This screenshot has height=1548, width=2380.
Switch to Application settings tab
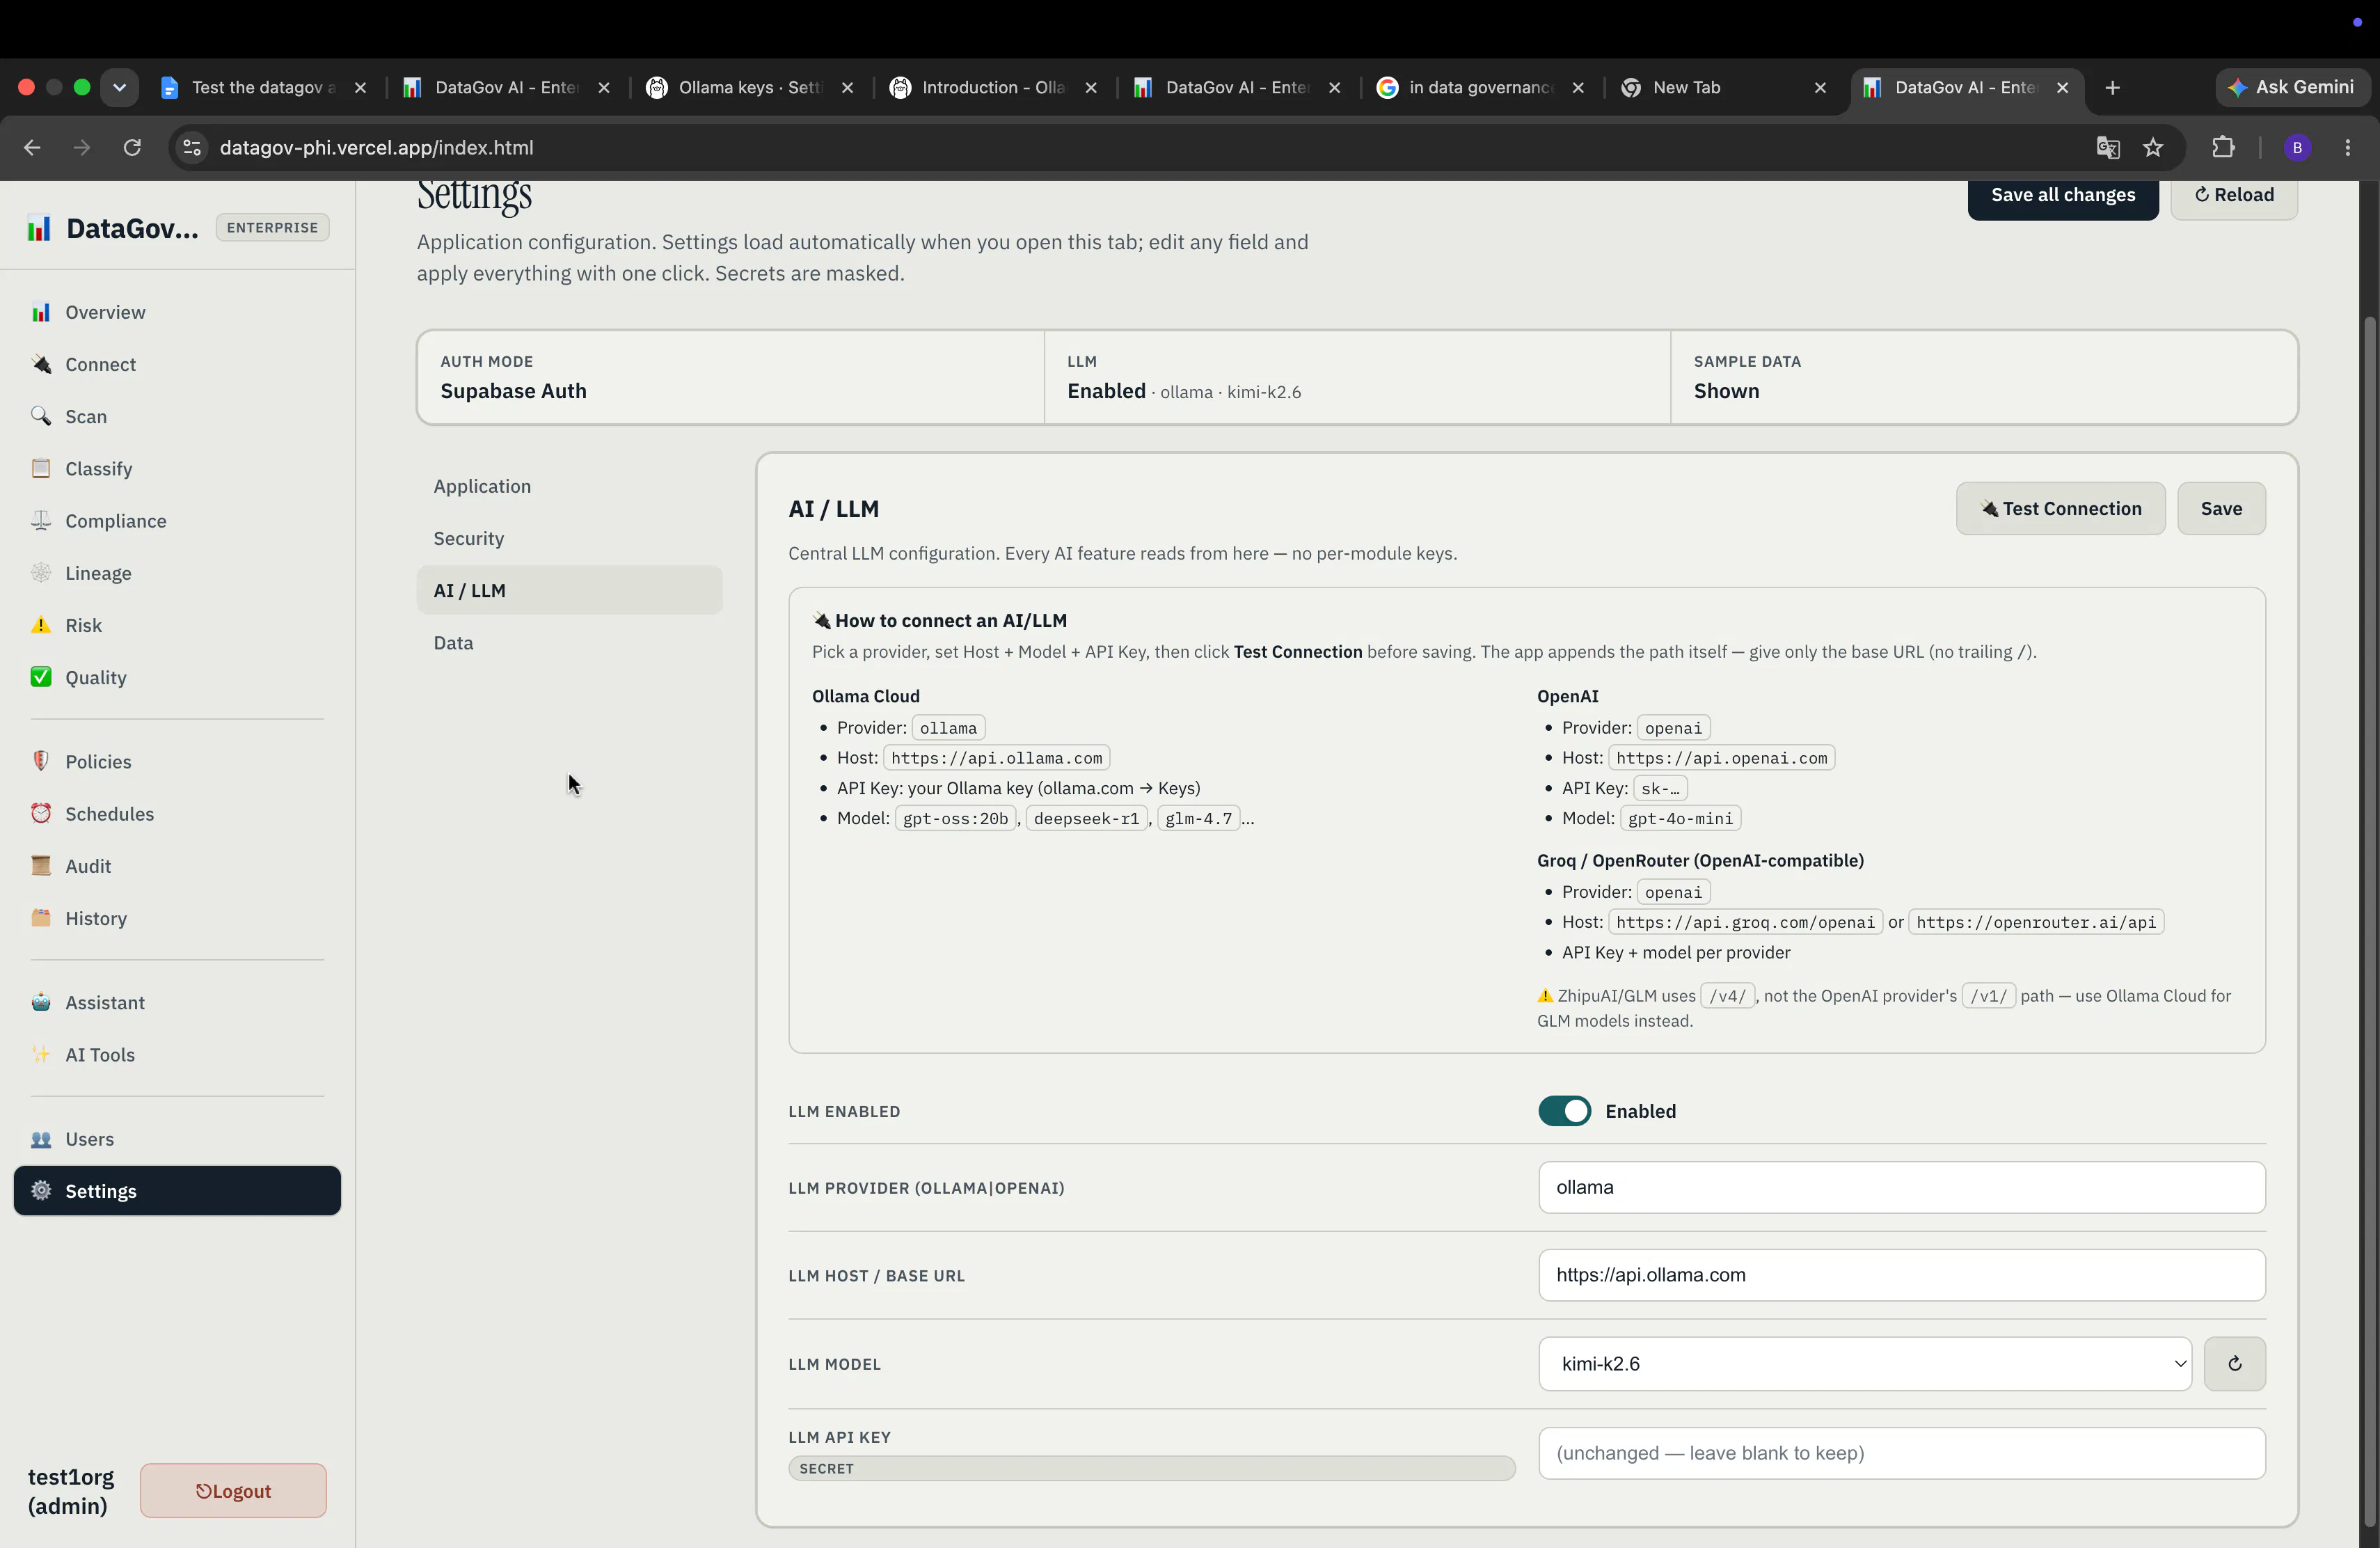[x=569, y=486]
